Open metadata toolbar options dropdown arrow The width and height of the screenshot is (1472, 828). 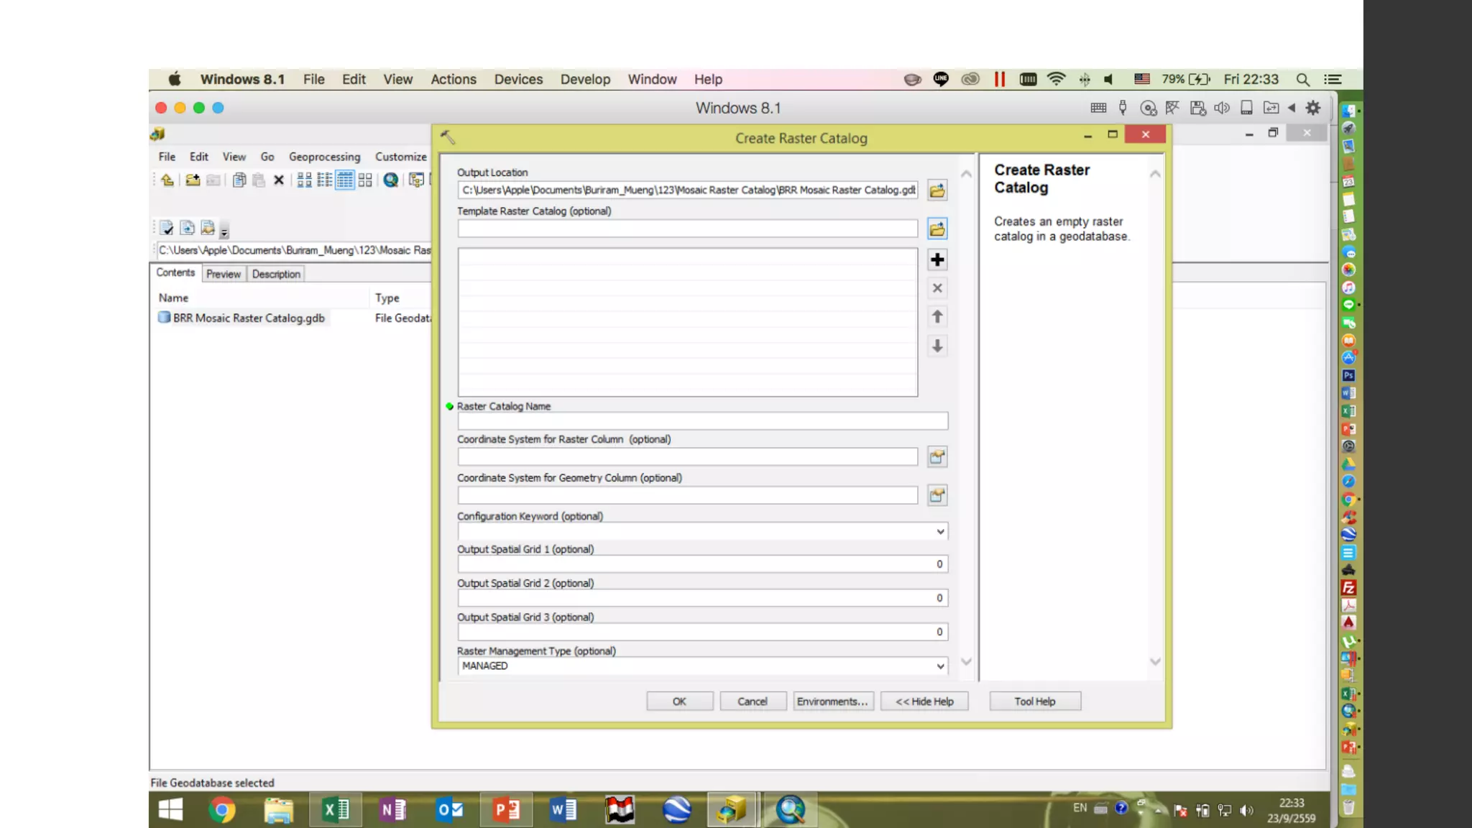(224, 231)
